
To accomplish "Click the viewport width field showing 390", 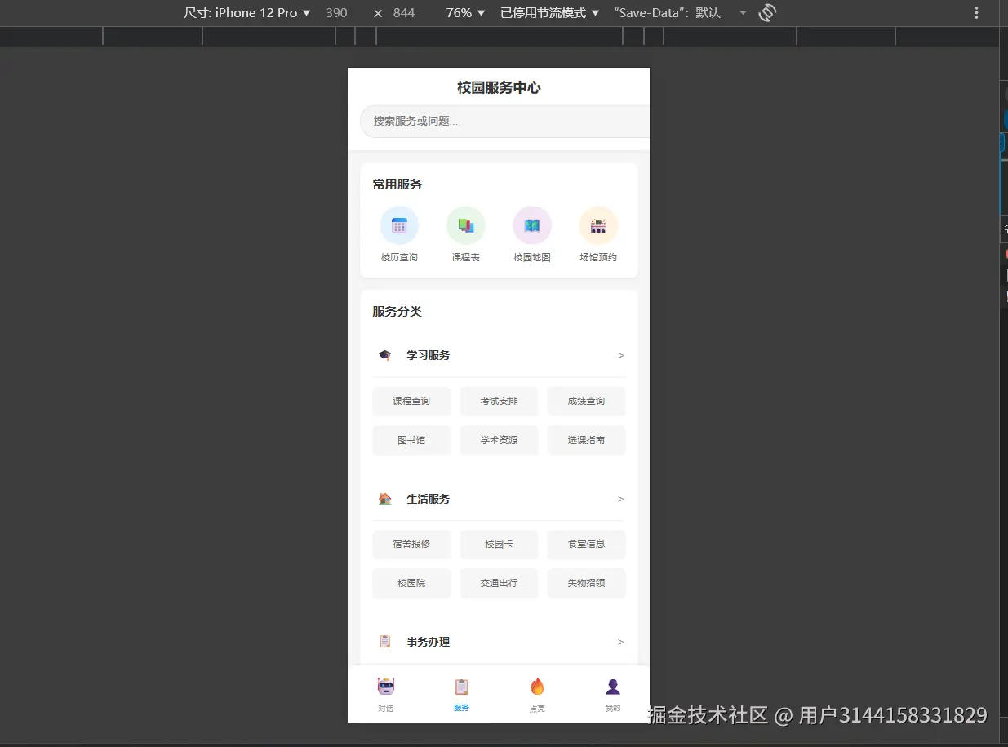I will pos(336,12).
